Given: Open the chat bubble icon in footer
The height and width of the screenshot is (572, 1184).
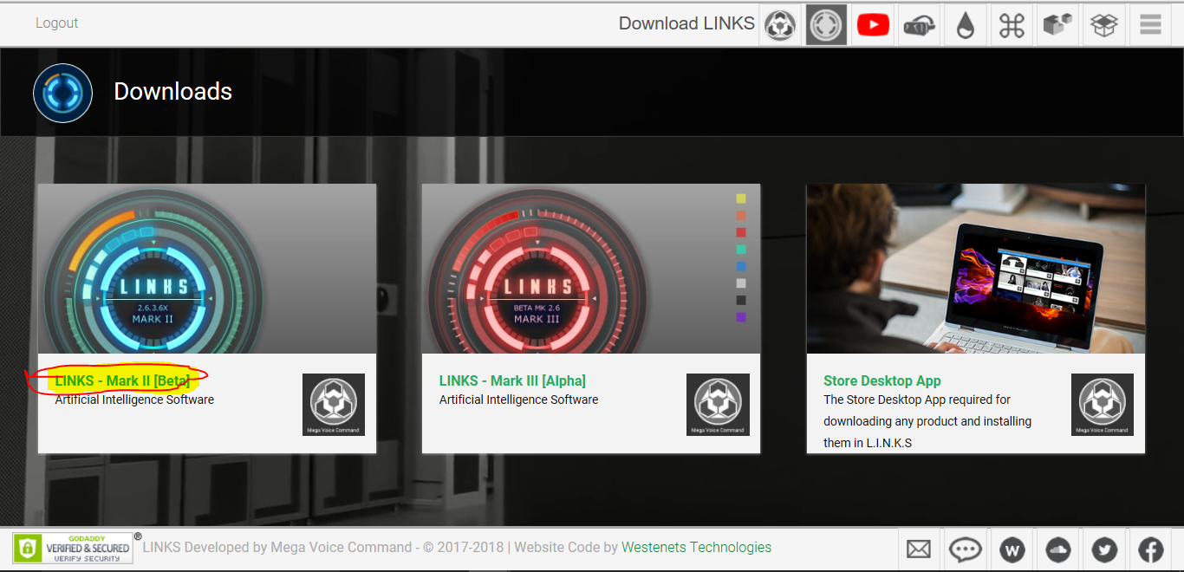Looking at the screenshot, I should point(965,549).
